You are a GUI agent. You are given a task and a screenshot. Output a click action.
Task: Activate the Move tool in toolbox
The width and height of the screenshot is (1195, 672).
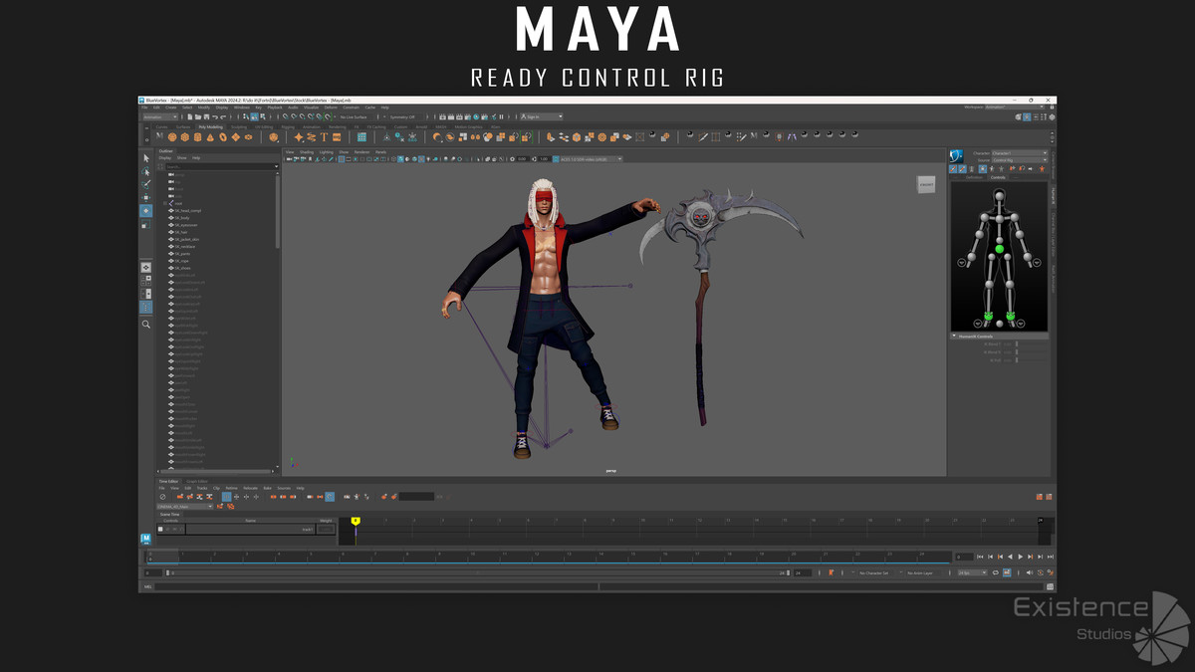(146, 197)
